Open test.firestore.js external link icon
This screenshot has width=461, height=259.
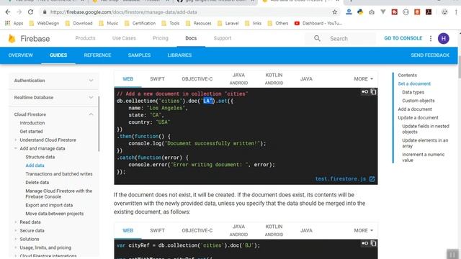pos(372,179)
